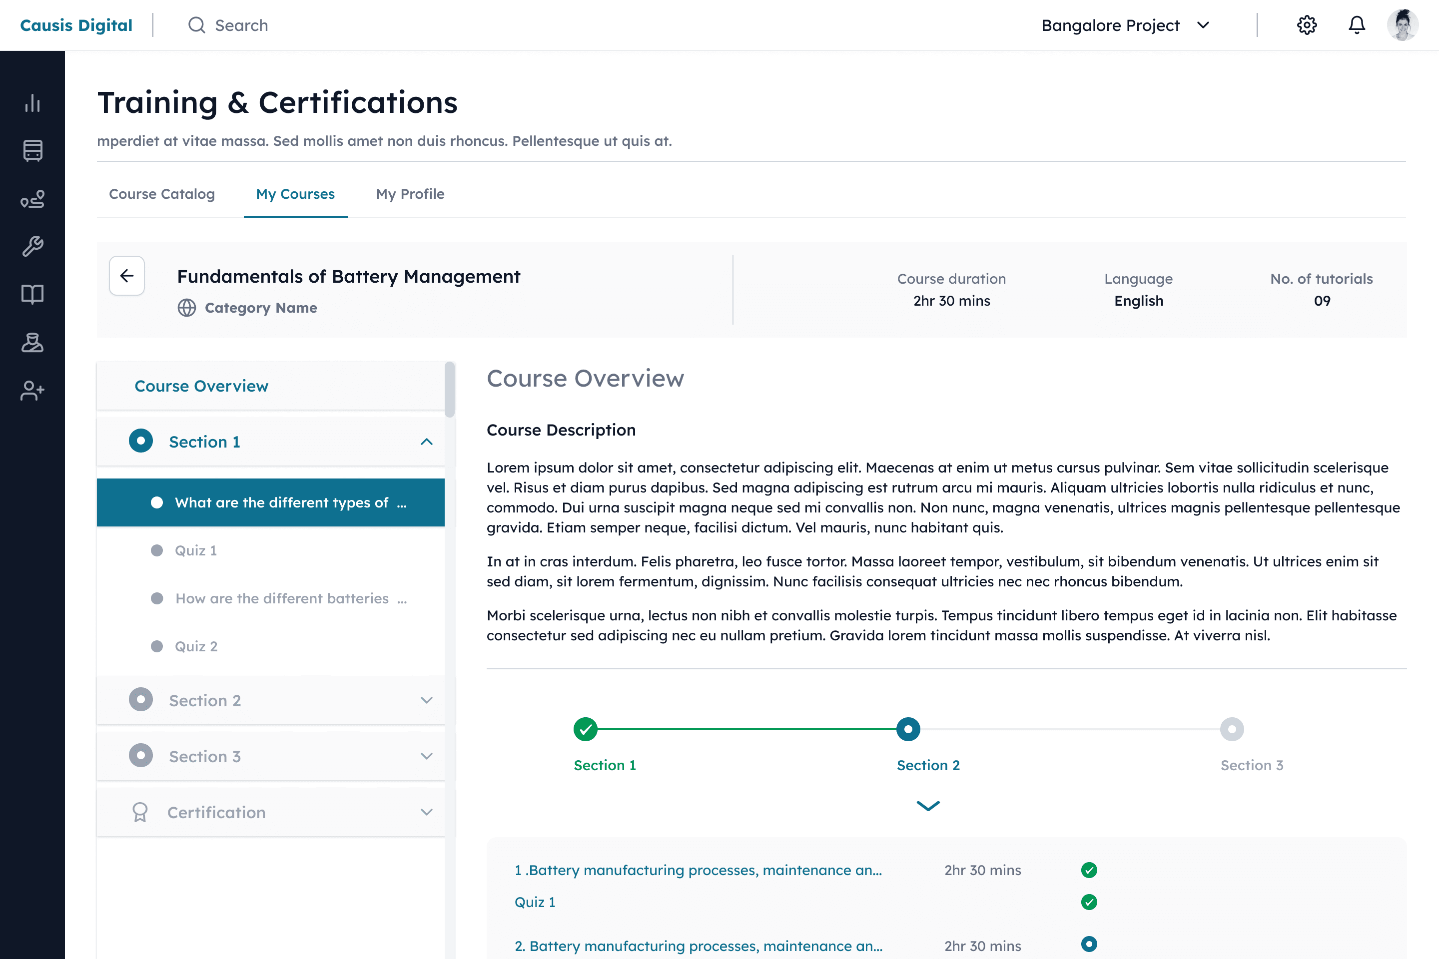Select the Quiz 2 item in Section 1
Screen dimensions: 1439x959
[x=196, y=646]
